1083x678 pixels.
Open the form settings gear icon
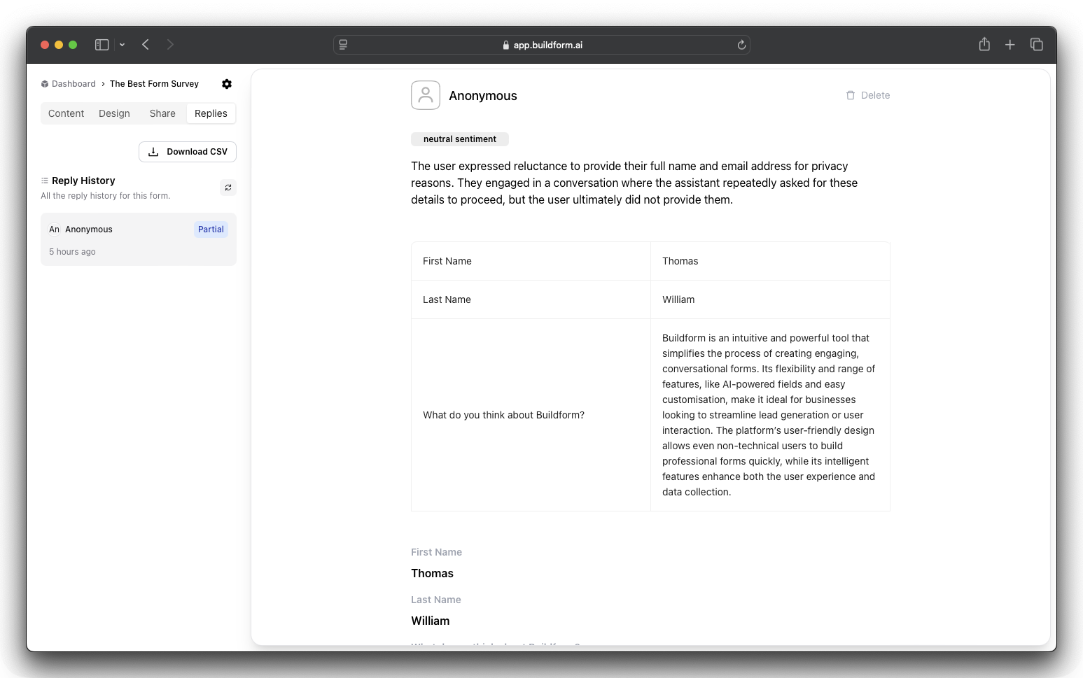(227, 84)
